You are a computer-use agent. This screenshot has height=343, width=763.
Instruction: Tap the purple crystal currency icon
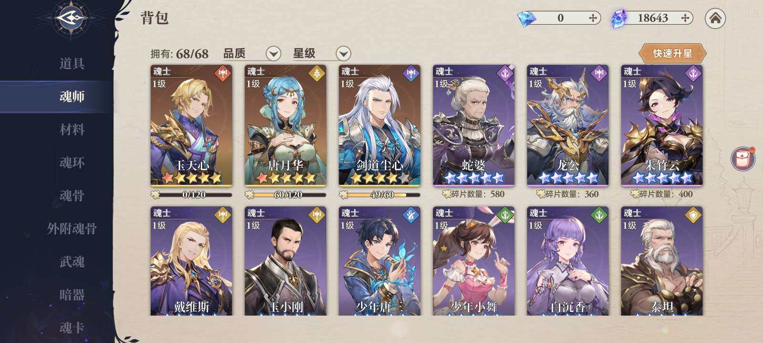(x=619, y=19)
